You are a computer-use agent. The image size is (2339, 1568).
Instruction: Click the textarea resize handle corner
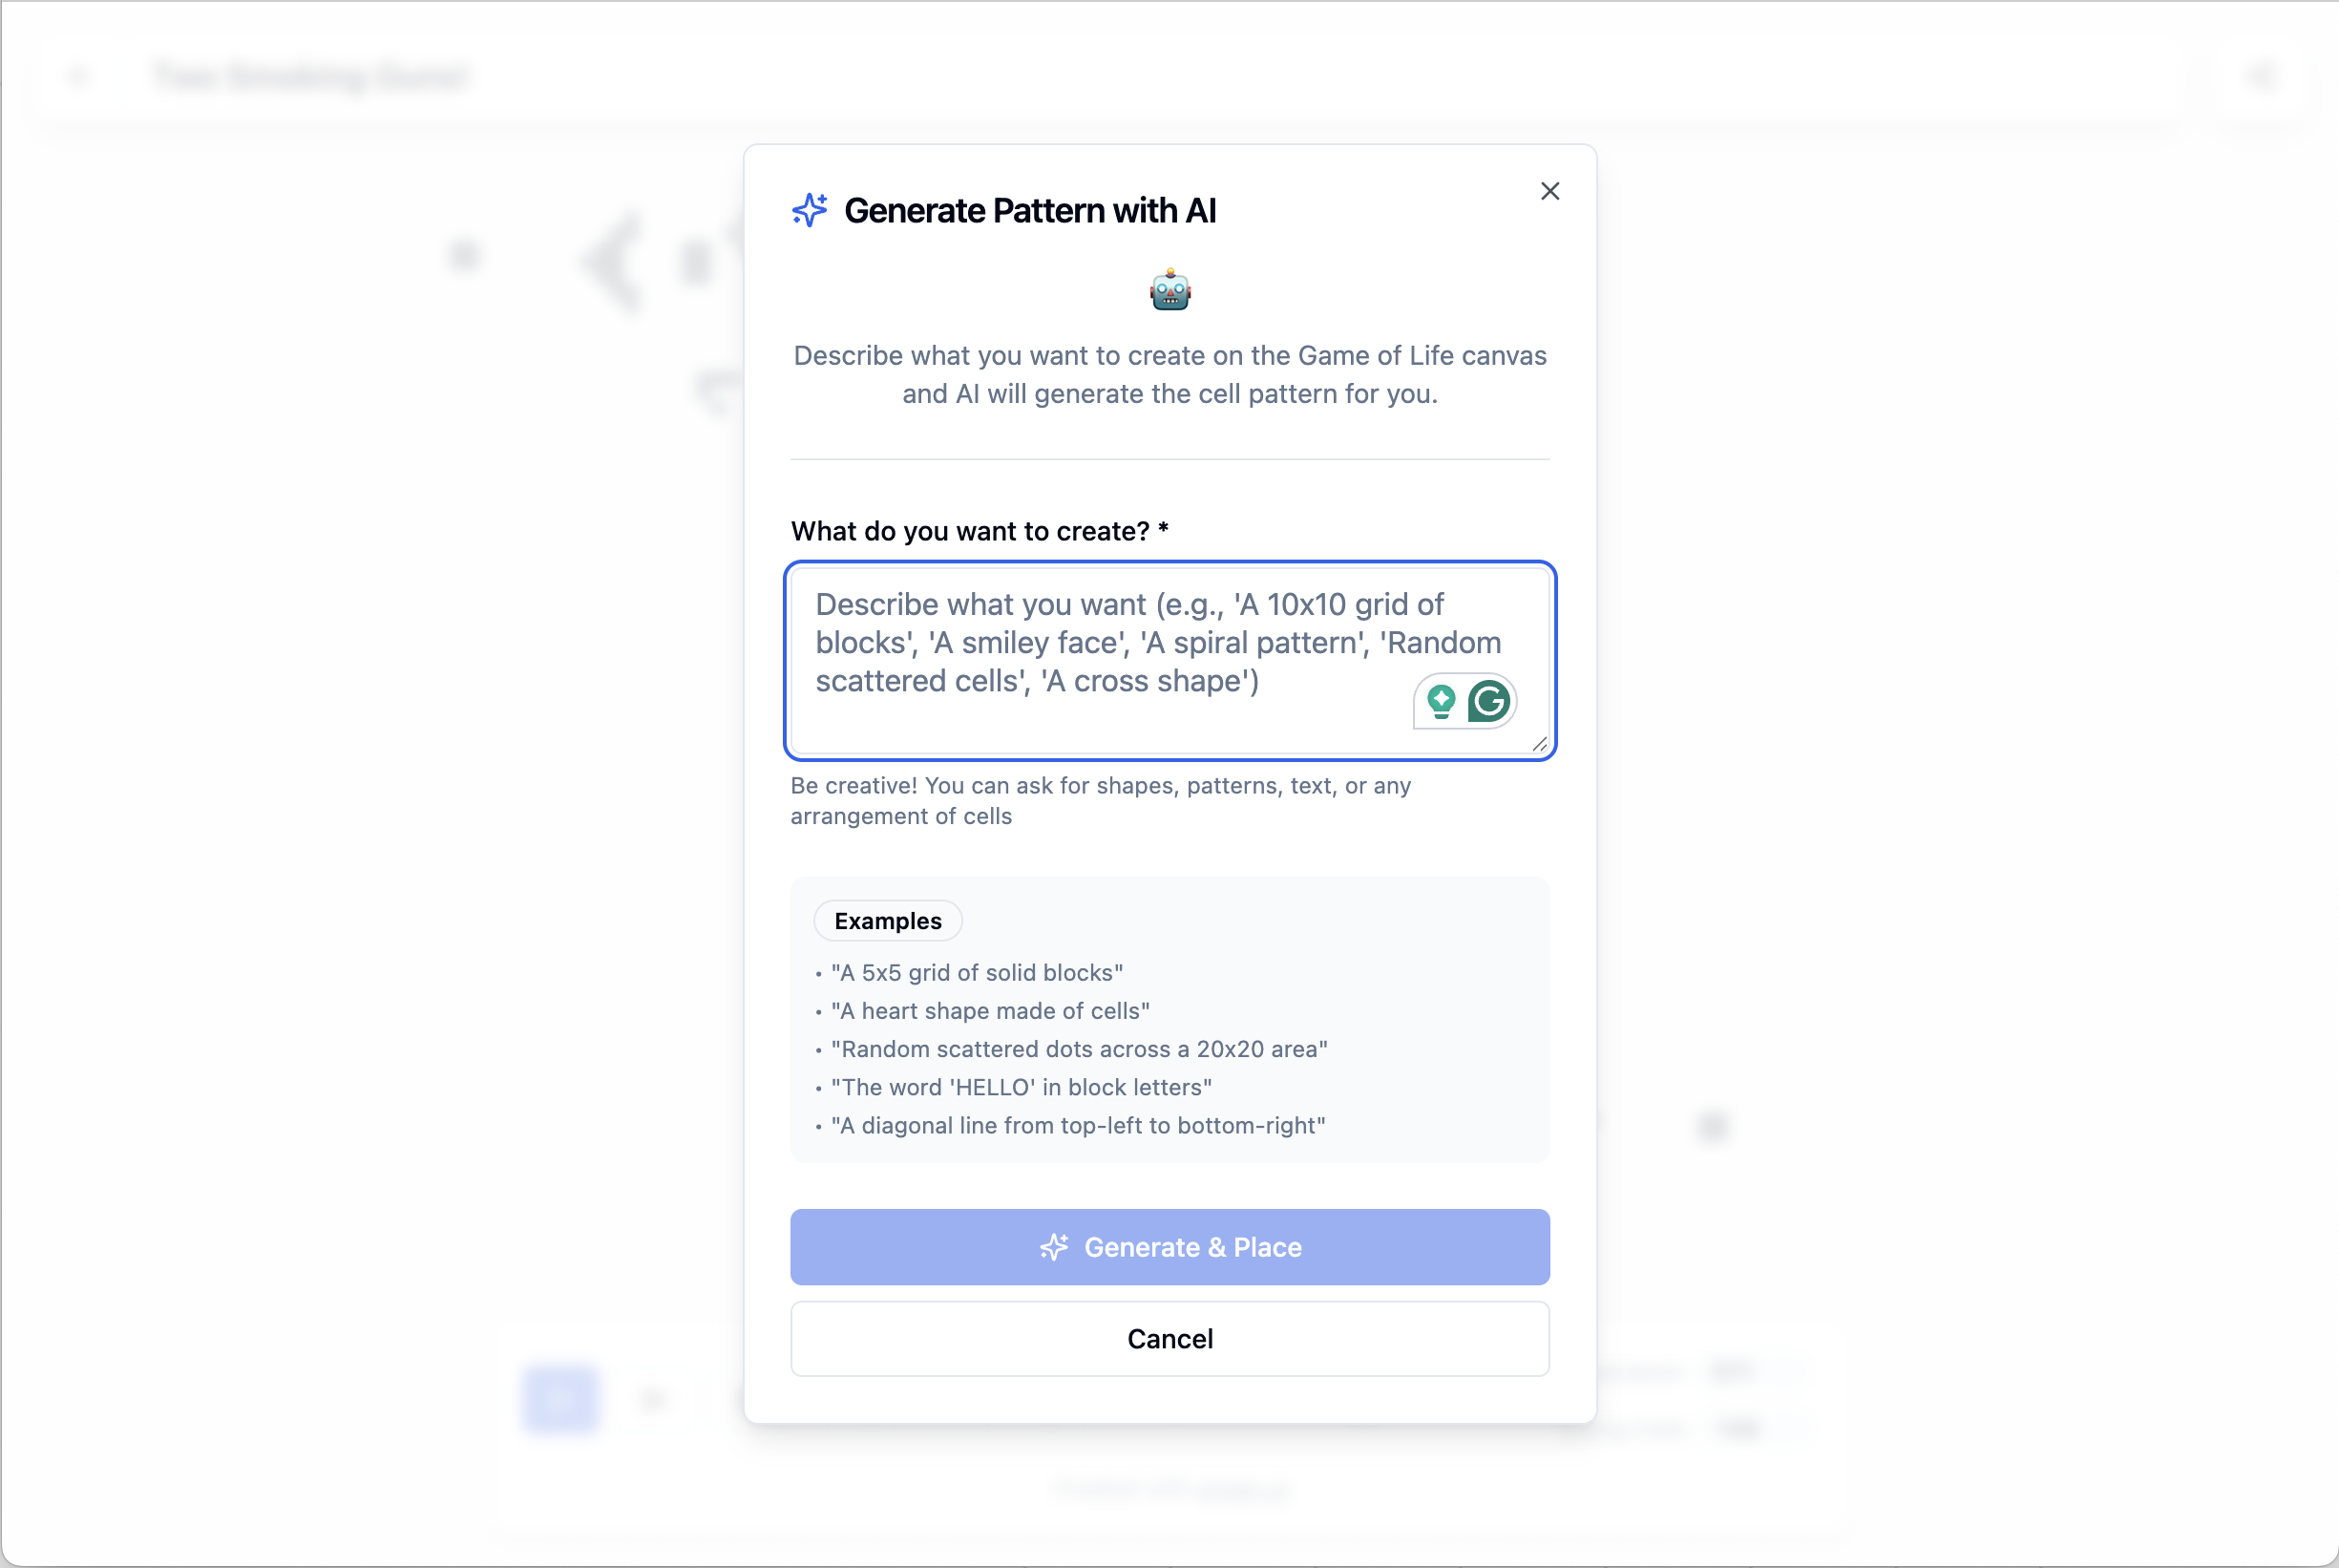click(x=1539, y=744)
